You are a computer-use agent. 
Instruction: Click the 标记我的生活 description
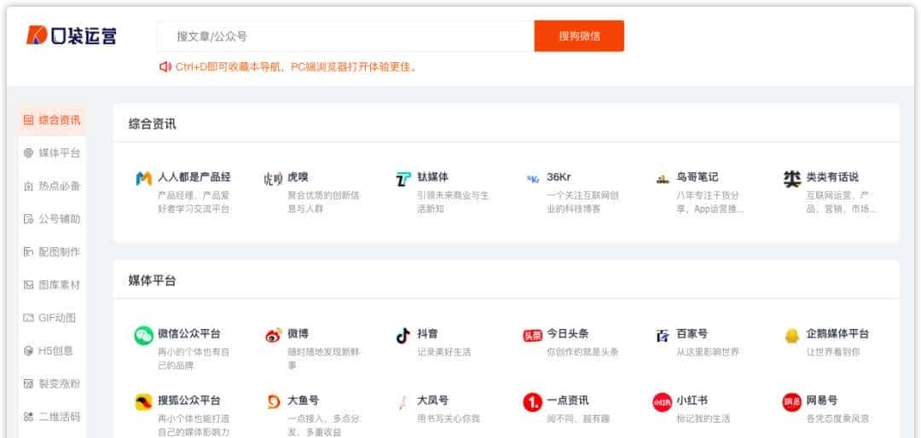point(704,419)
